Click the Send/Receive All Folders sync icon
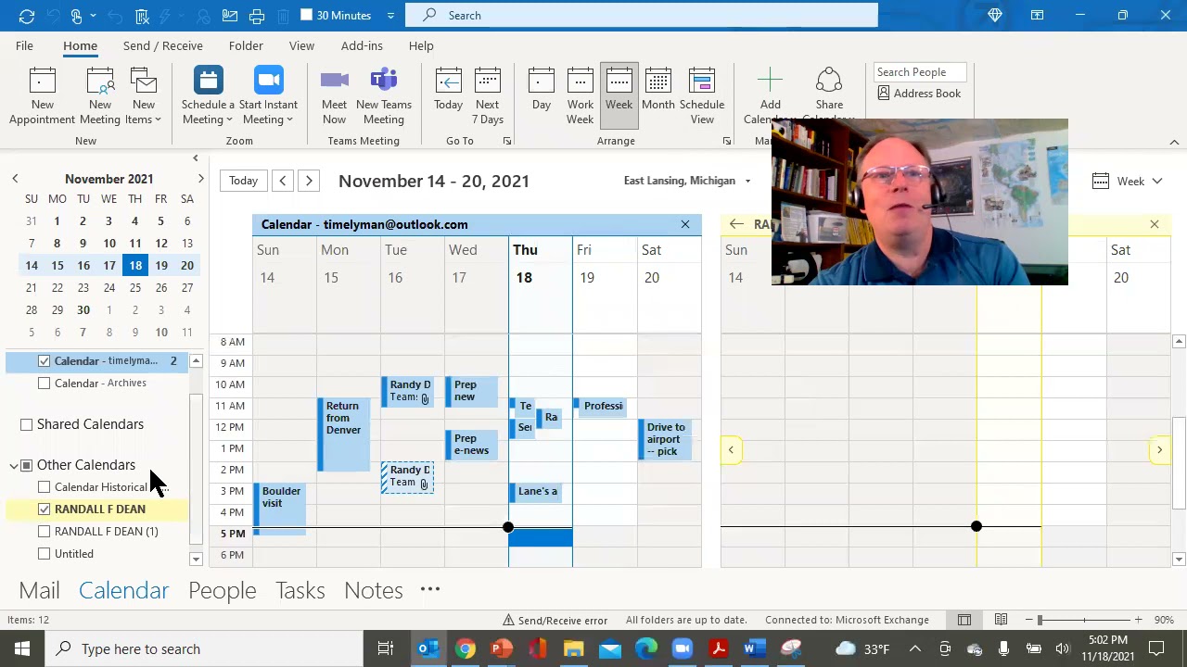 (x=26, y=16)
